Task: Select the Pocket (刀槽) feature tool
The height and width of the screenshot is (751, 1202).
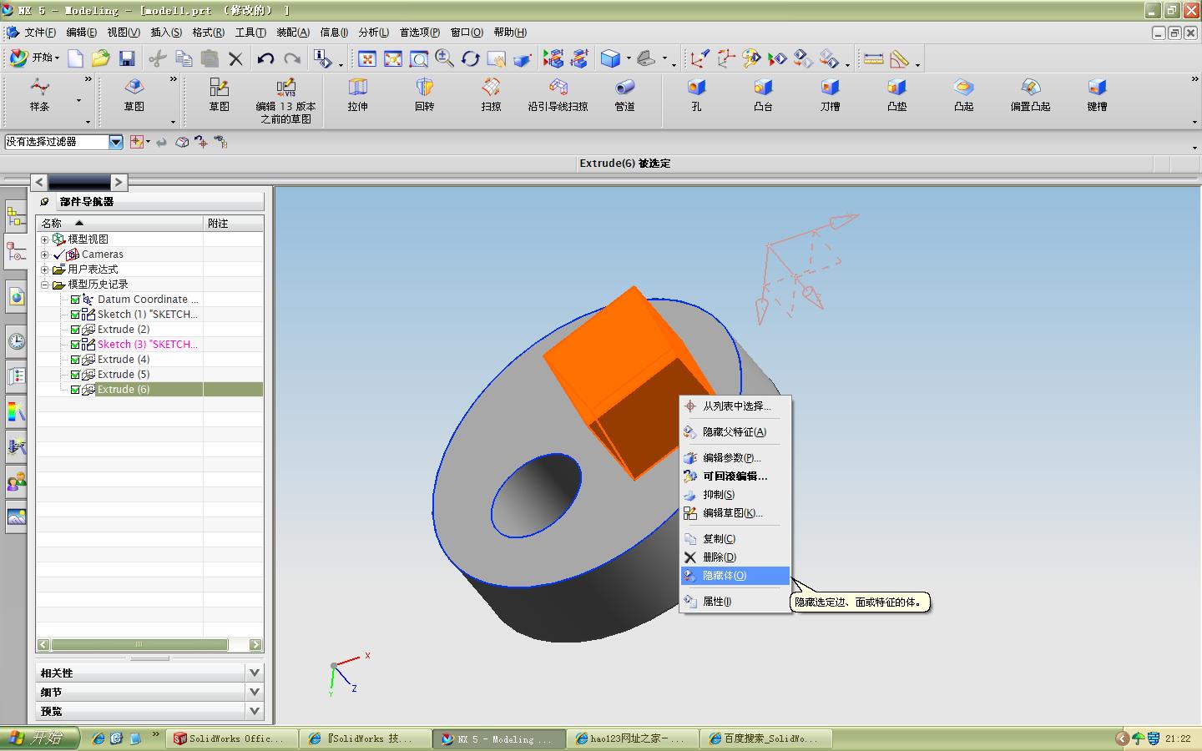Action: pyautogui.click(x=830, y=95)
